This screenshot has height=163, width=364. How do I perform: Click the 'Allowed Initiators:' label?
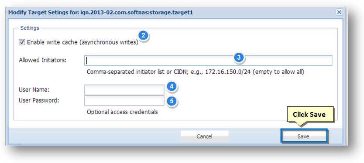click(43, 60)
